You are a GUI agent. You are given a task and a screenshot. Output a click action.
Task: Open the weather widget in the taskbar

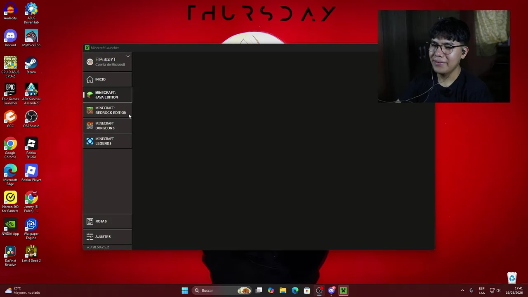(23, 290)
